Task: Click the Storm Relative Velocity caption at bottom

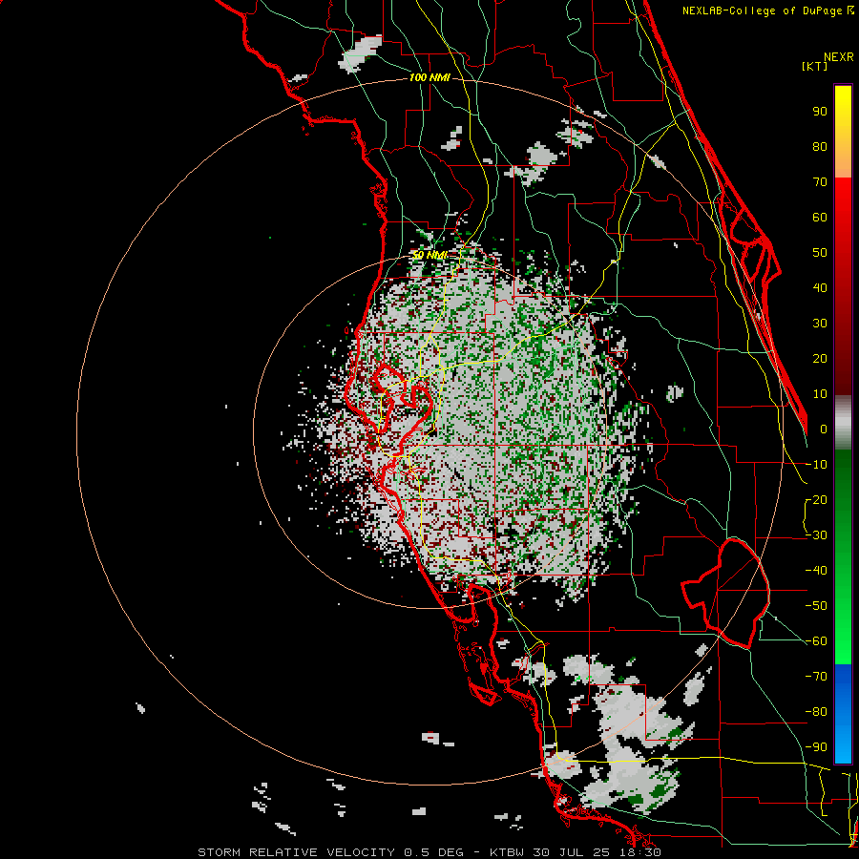Action: tap(429, 852)
